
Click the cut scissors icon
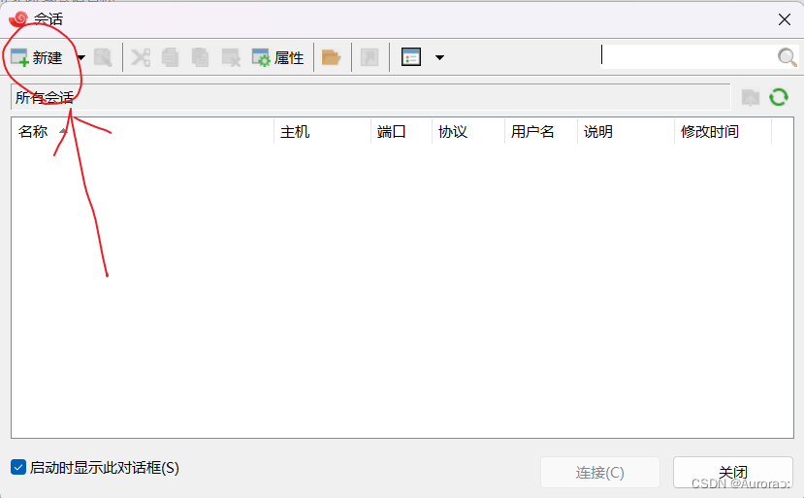click(x=141, y=57)
